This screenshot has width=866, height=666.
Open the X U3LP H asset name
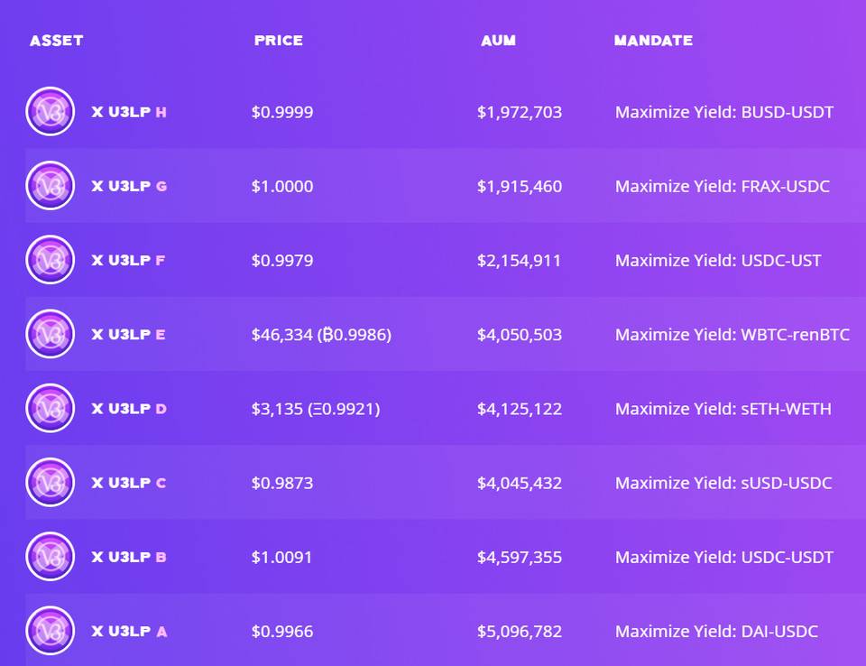pos(129,112)
